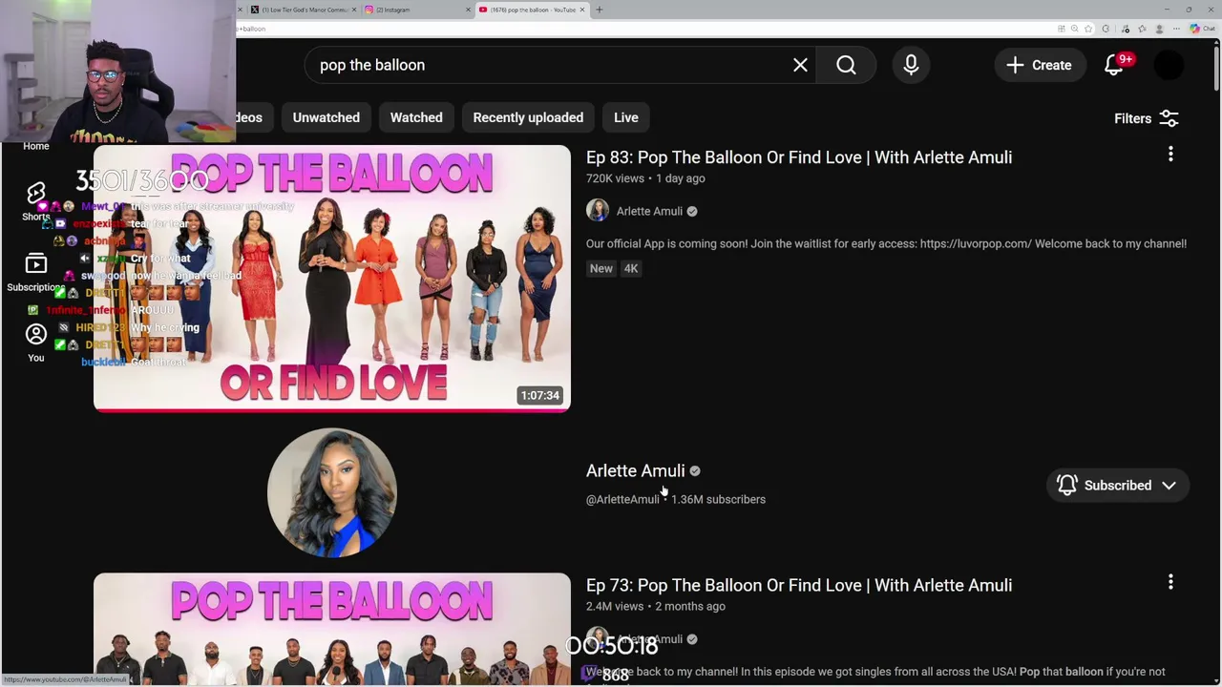Close the Instagram browser tab
1222x687 pixels.
tap(469, 10)
